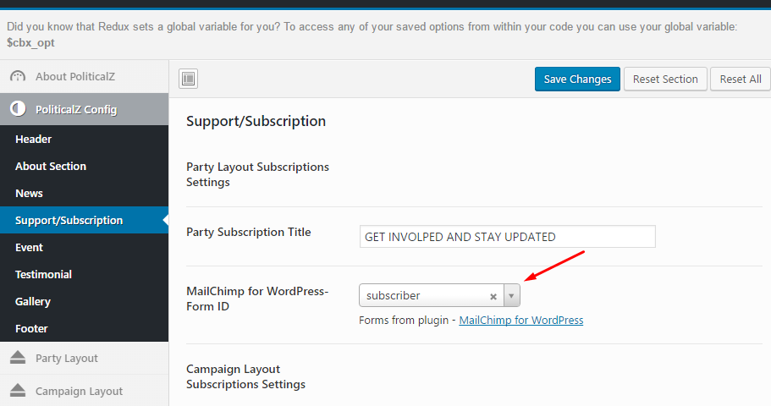Click the Reset All button
This screenshot has height=406, width=771.
(x=740, y=80)
